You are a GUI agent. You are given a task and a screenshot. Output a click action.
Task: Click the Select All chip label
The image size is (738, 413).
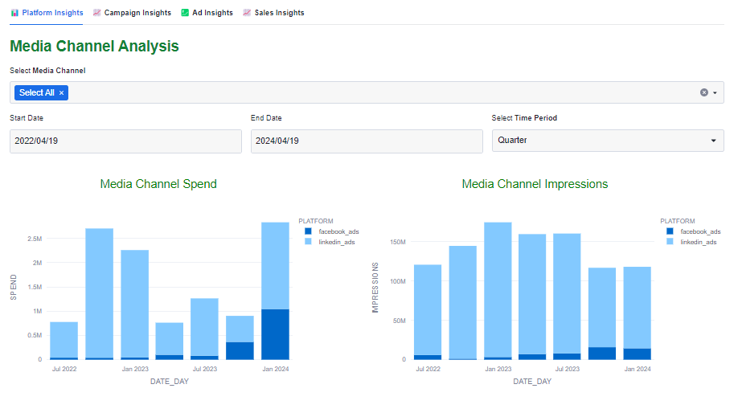(x=37, y=93)
